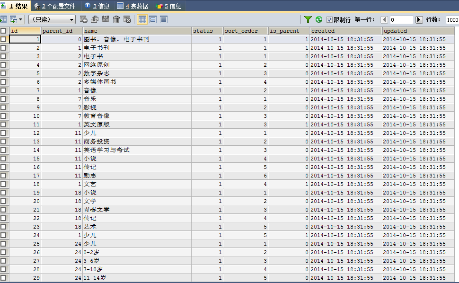Screen dimensions: 459x283
Task: Click the delete selected rows trash icon
Action: click(116, 19)
